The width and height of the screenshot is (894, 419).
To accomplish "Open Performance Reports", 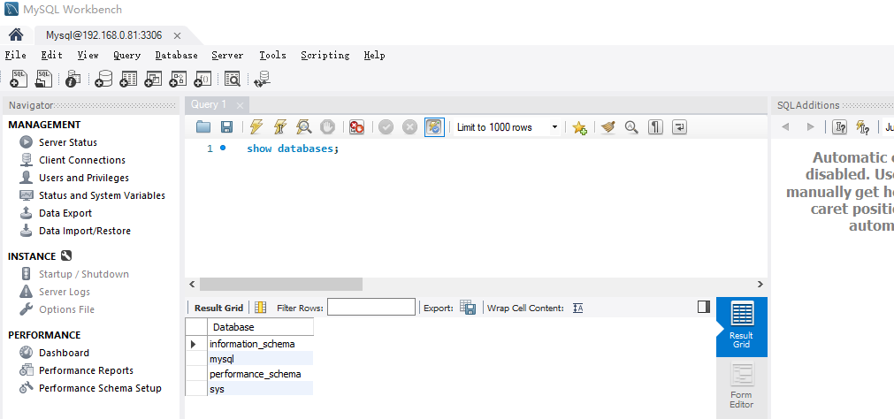I will (86, 370).
